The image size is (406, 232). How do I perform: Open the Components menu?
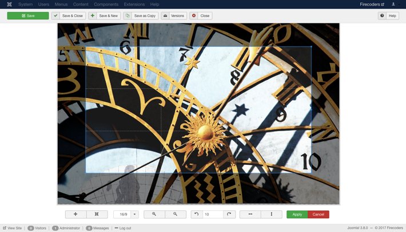click(106, 5)
